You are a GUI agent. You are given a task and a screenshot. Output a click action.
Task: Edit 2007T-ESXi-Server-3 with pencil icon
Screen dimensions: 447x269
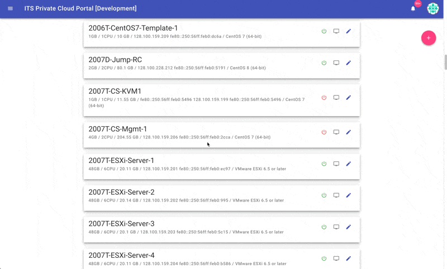click(x=348, y=227)
